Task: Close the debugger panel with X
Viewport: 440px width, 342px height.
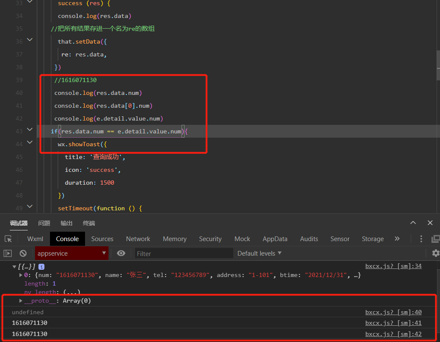Action: [430, 223]
